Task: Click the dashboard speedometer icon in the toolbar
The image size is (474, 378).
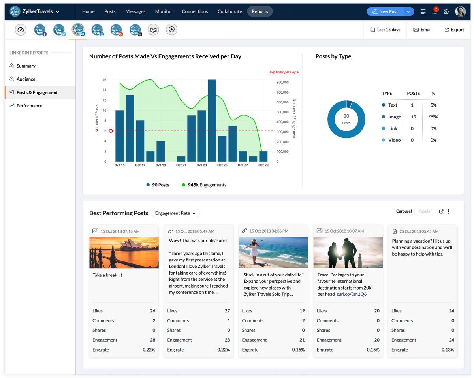Action: [x=21, y=30]
